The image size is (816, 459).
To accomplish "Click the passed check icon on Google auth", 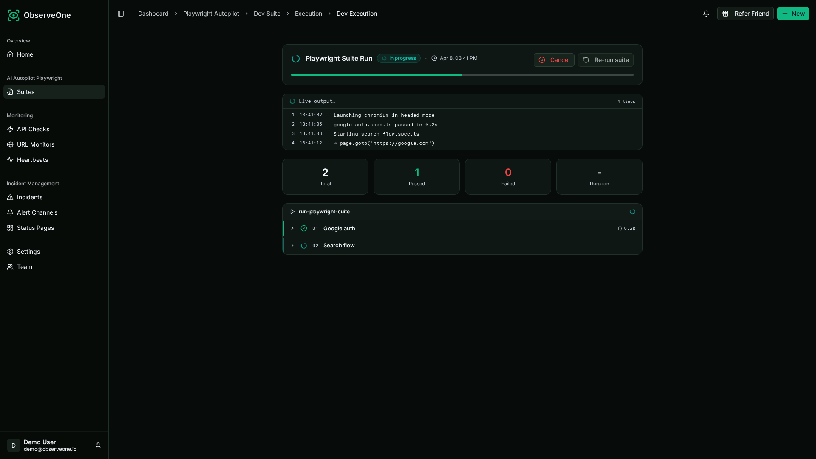I will 304,228.
